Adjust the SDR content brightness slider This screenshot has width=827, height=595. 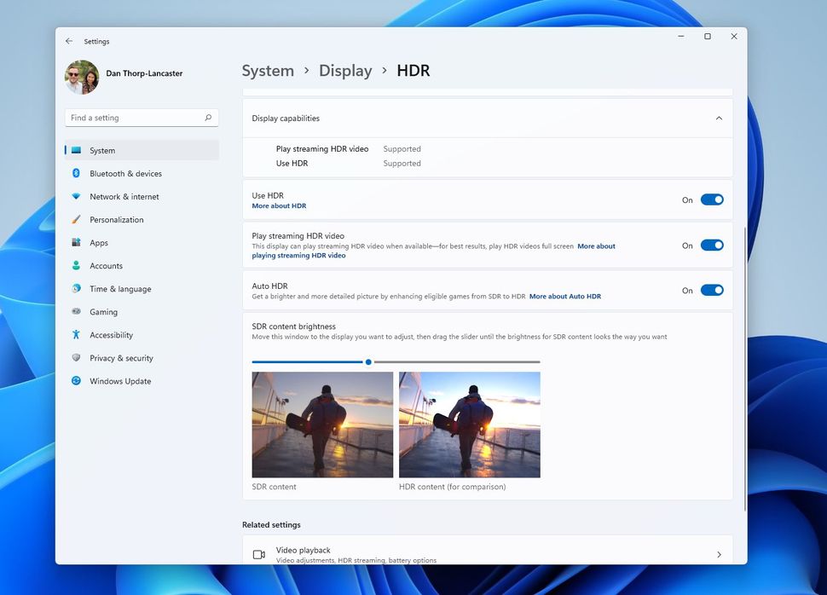367,361
